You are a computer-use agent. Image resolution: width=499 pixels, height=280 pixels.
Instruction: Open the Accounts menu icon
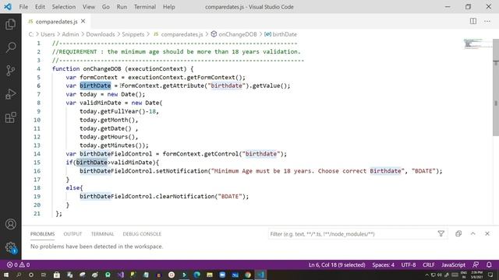(x=10, y=224)
